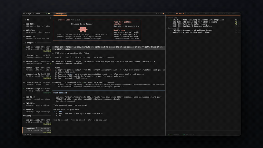Collapse the 'To do' sidebar section header

click(37, 20)
